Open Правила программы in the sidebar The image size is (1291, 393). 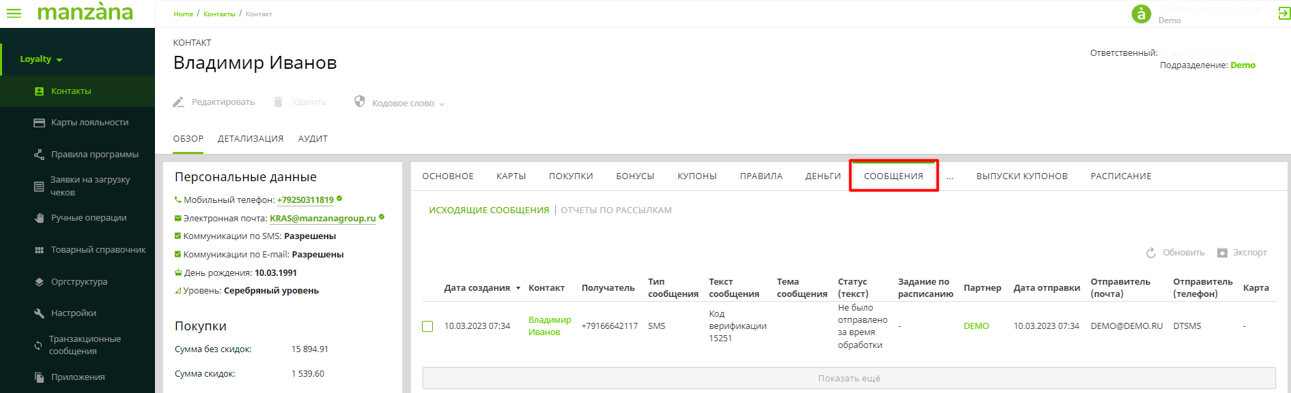94,155
